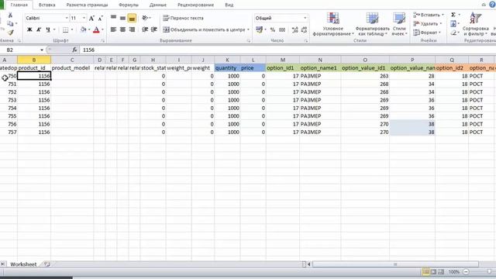Increase font size with large A icon
Viewport: 496px width, 279px height.
(91, 19)
